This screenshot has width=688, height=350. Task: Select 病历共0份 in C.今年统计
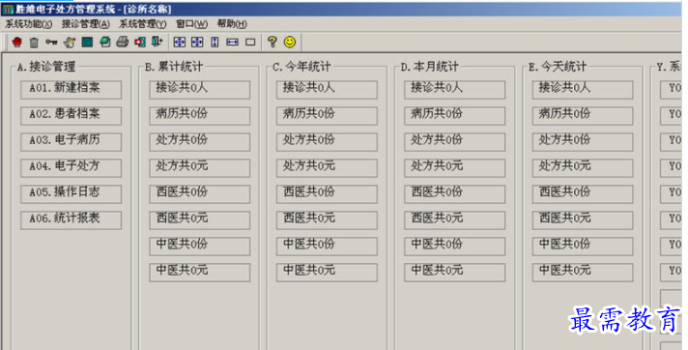click(x=327, y=116)
